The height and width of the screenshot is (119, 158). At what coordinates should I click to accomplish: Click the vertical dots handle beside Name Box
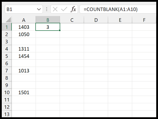pos(47,9)
